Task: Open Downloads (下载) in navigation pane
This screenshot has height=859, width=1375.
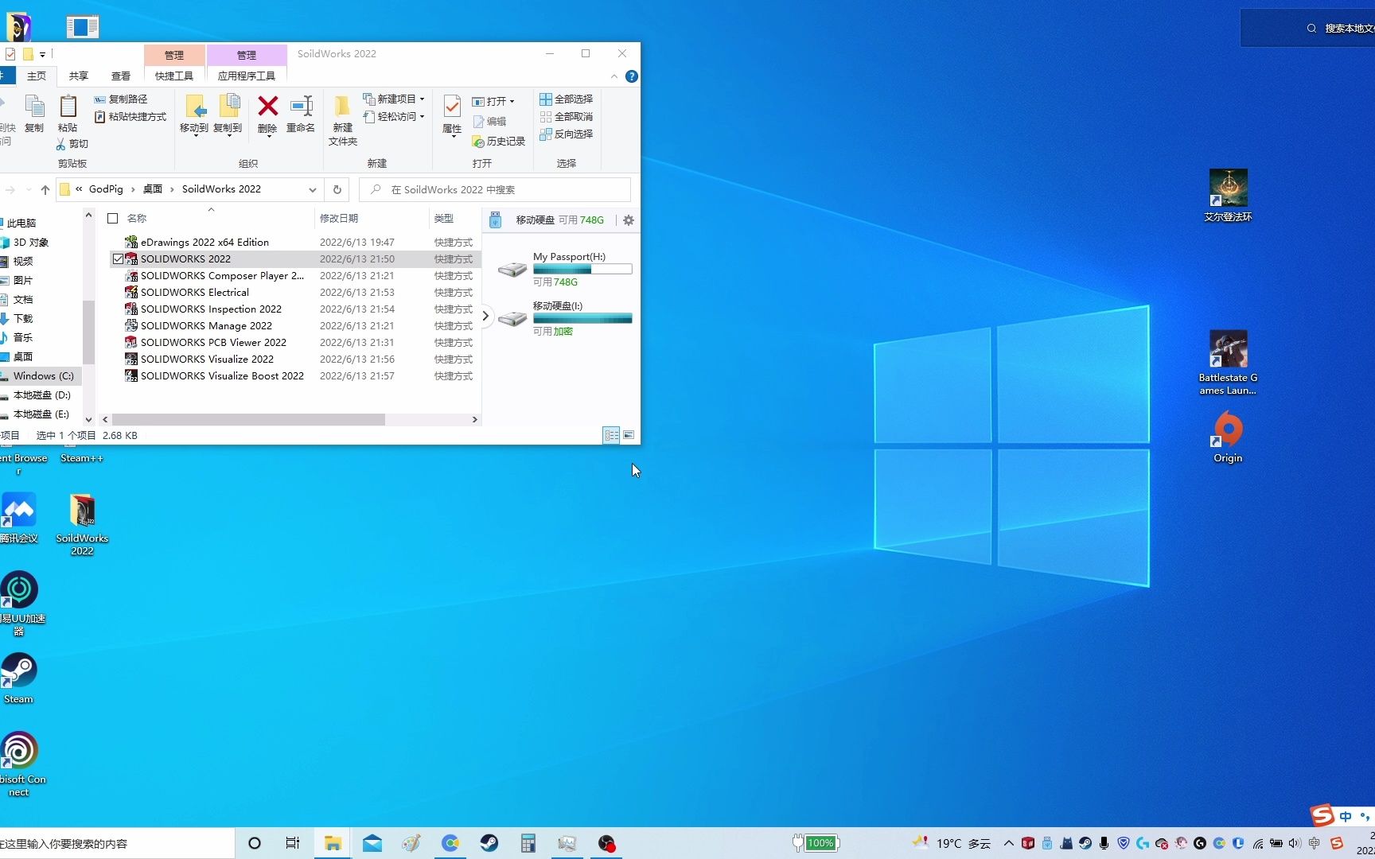Action: coord(23,318)
